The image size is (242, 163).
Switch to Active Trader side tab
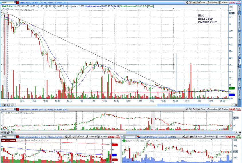click(x=239, y=37)
